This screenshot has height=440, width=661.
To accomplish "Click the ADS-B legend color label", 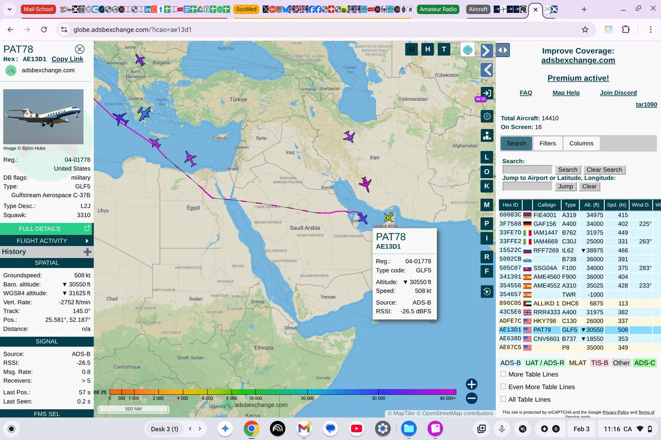I will 511,363.
